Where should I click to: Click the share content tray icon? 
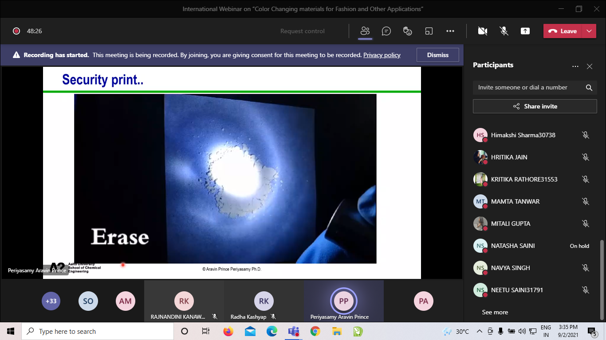pos(525,31)
